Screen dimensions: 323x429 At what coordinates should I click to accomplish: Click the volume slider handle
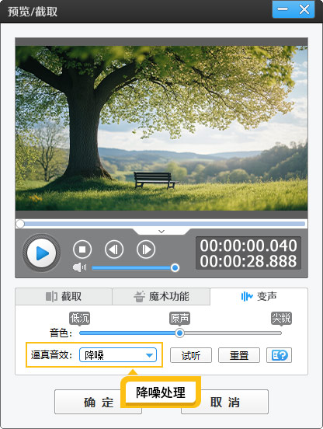(x=175, y=267)
